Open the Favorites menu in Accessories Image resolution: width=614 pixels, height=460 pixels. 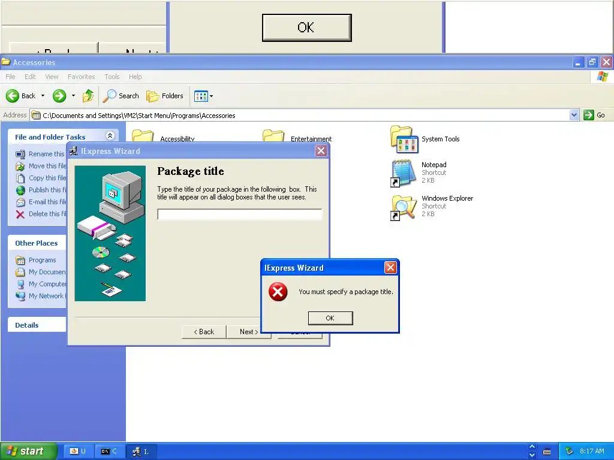[x=81, y=77]
